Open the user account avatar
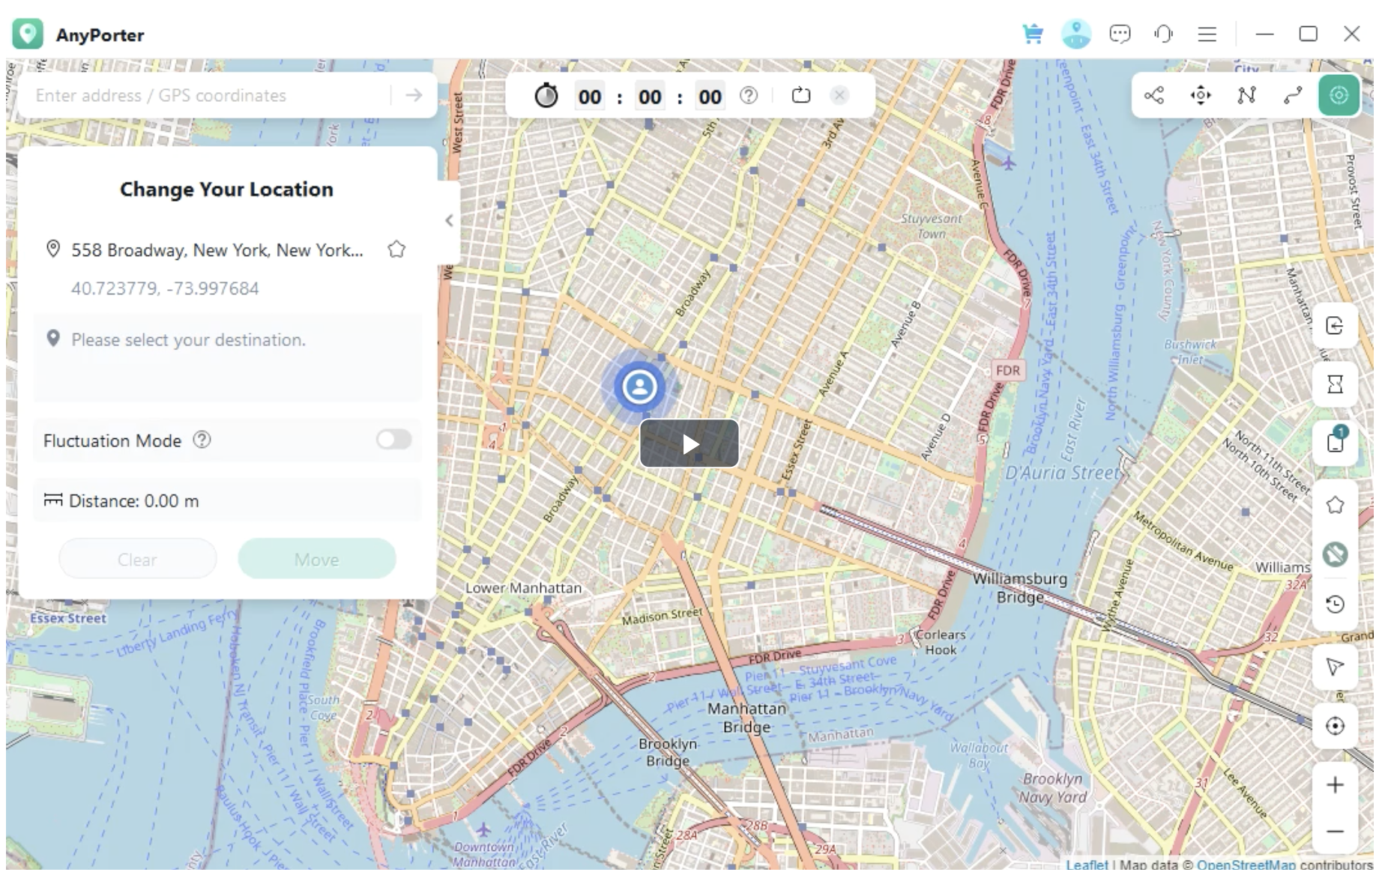The image size is (1376, 872). click(1076, 34)
